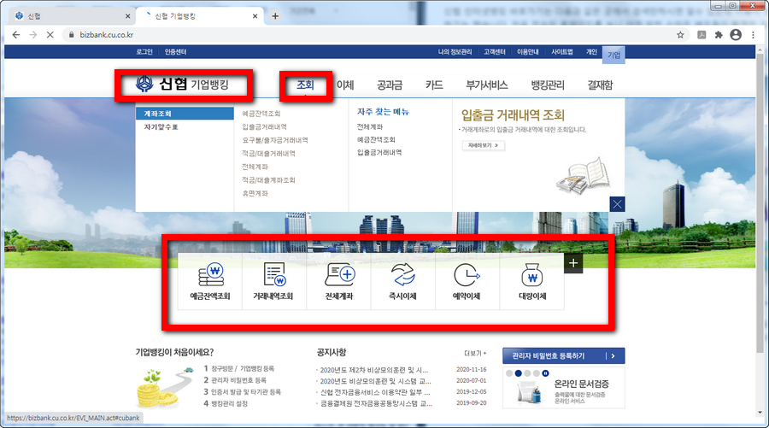Open Chrome three-dot menu
The image size is (769, 428).
tap(753, 35)
